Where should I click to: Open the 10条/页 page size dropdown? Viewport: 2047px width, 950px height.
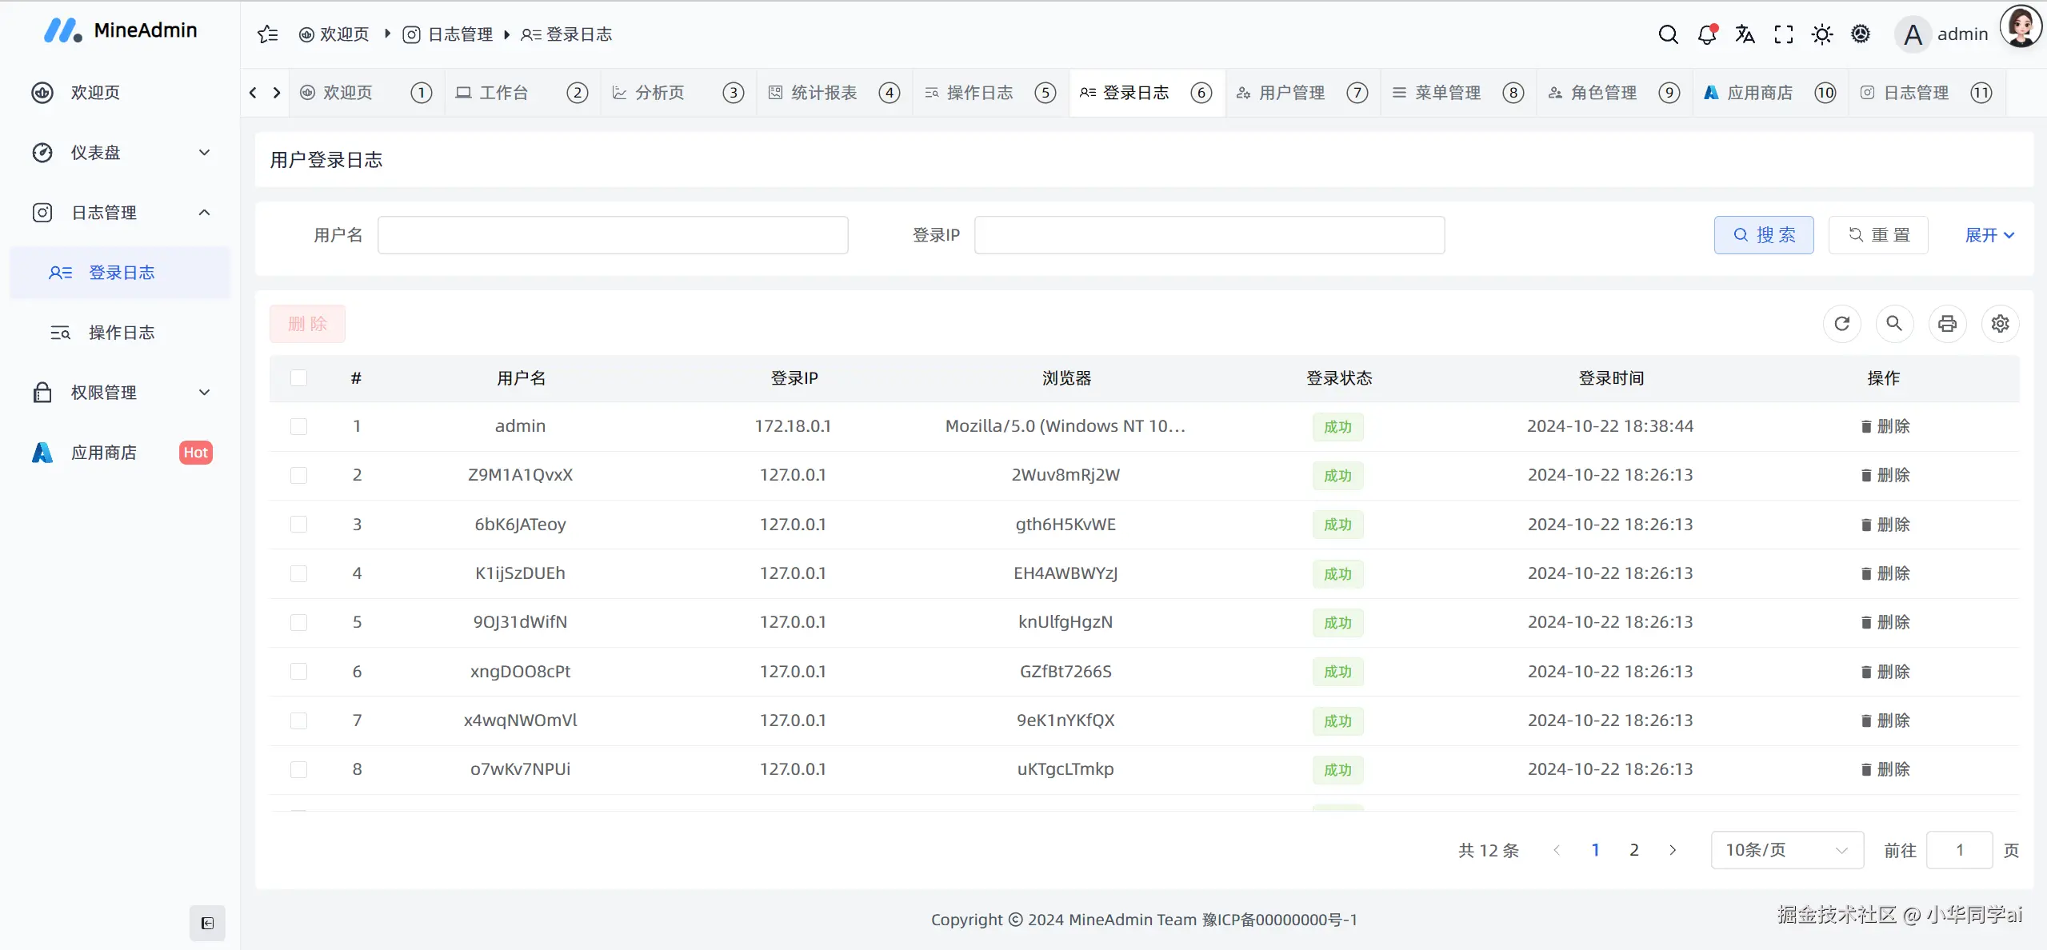point(1786,850)
